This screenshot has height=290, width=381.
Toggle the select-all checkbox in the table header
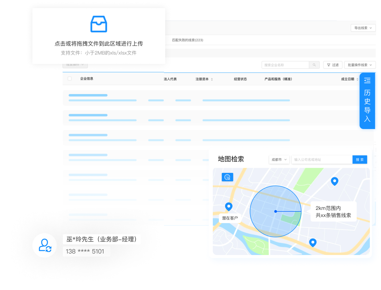(69, 79)
